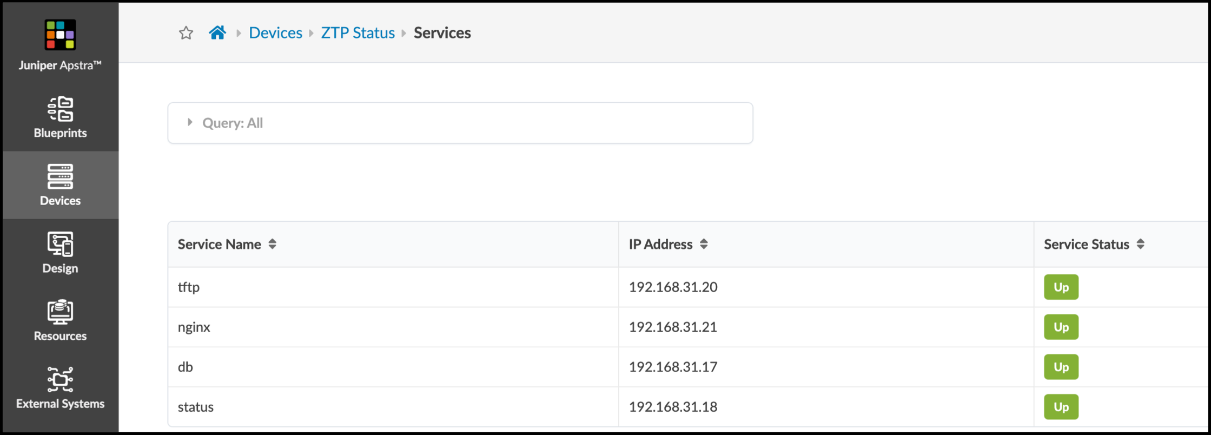Screen dimensions: 1211x435
Task: Click the favorite star icon
Action: [186, 33]
